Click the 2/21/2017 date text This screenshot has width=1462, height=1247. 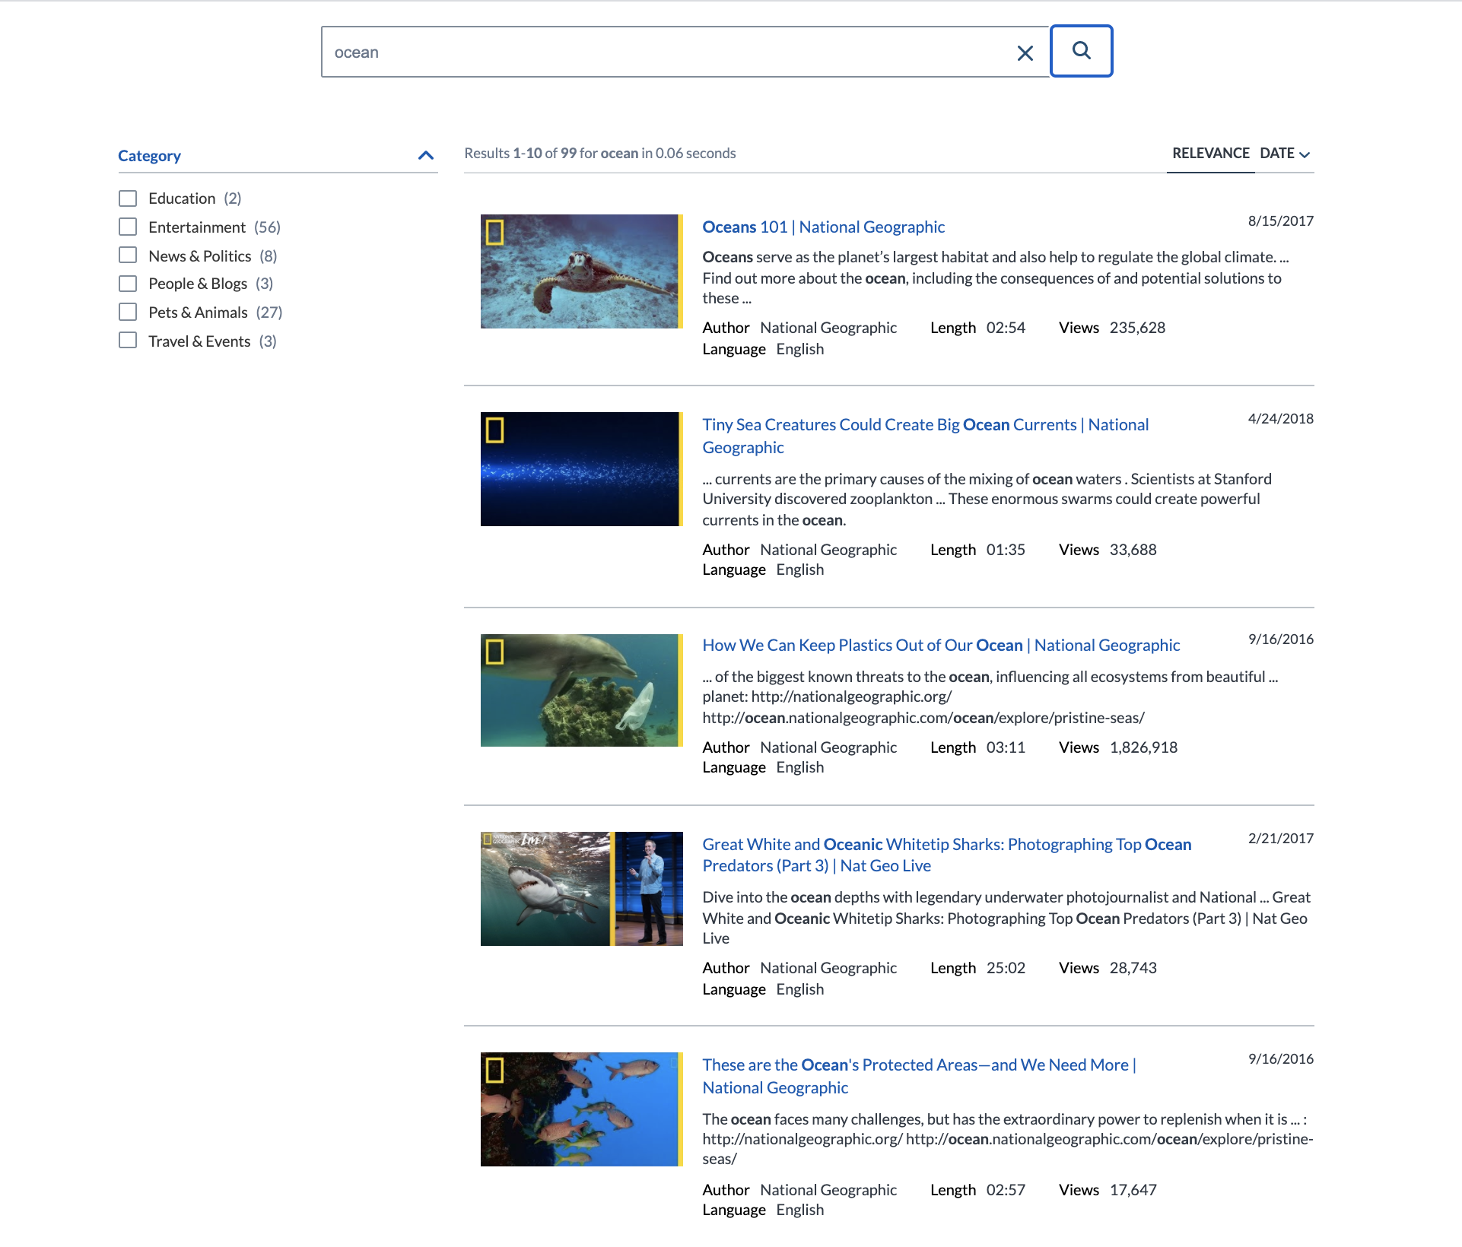pos(1280,839)
